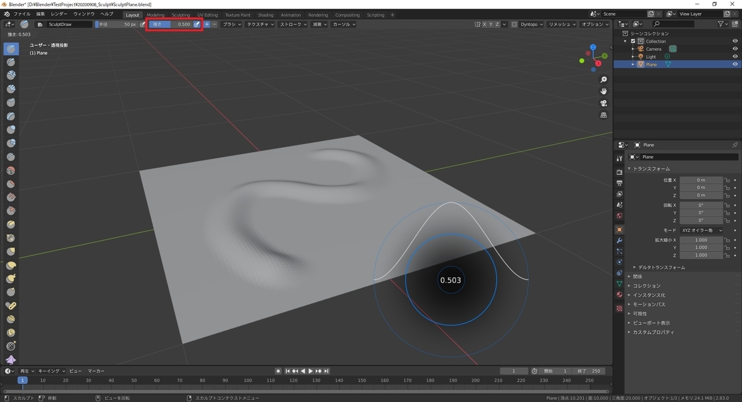Open the Texture properties tab
This screenshot has width=742, height=402.
(x=620, y=308)
